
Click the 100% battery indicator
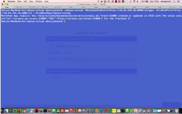coord(144,1)
